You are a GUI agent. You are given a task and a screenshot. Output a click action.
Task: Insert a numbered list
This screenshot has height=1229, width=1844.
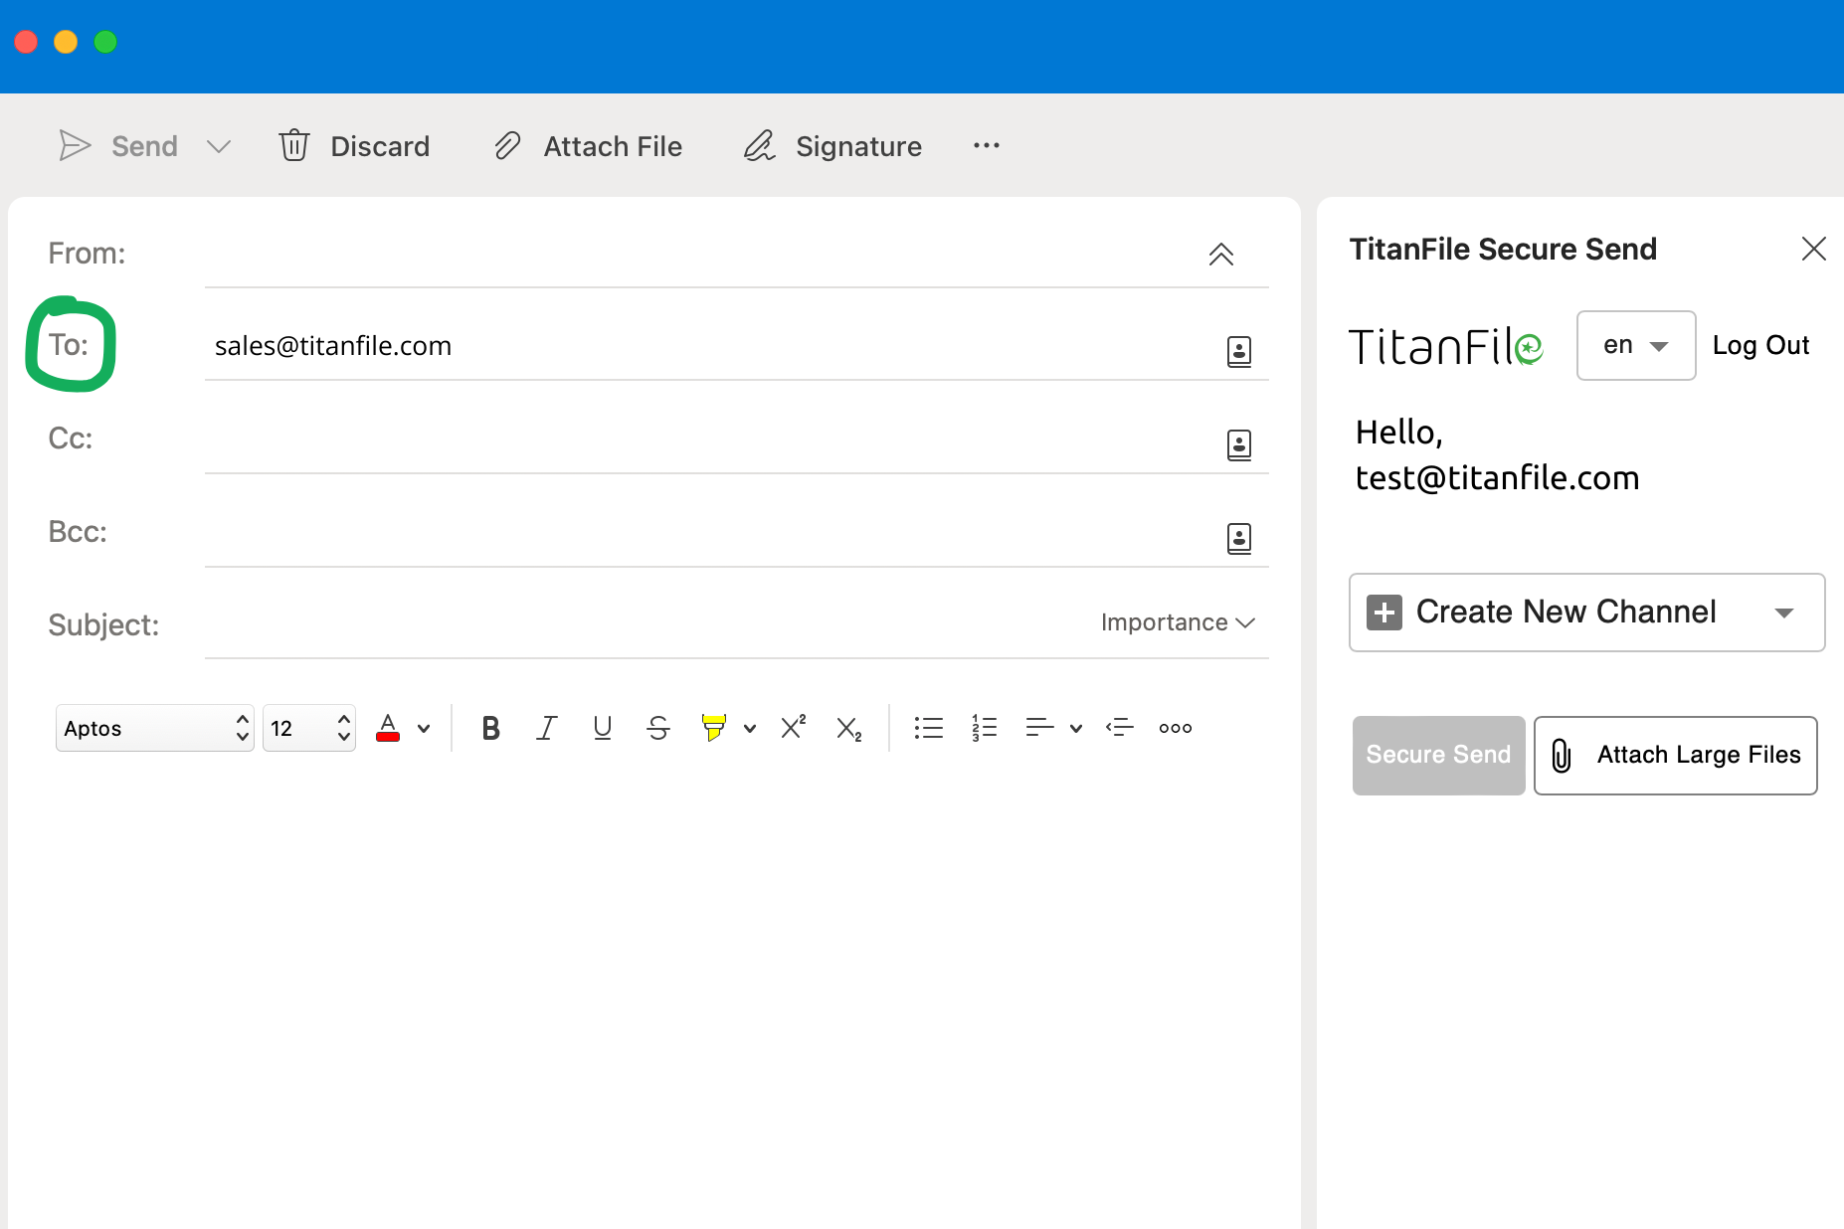coord(984,728)
